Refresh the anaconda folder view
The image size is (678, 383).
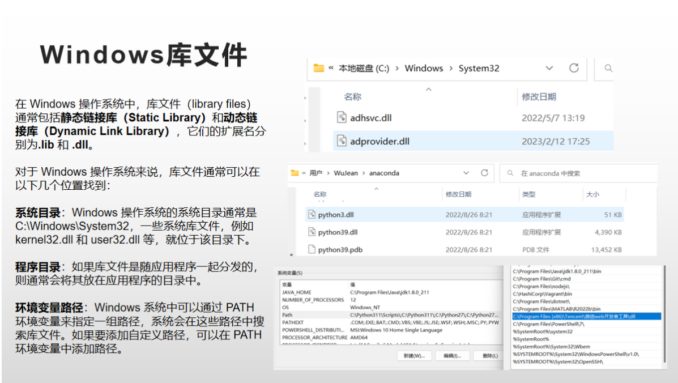(484, 173)
